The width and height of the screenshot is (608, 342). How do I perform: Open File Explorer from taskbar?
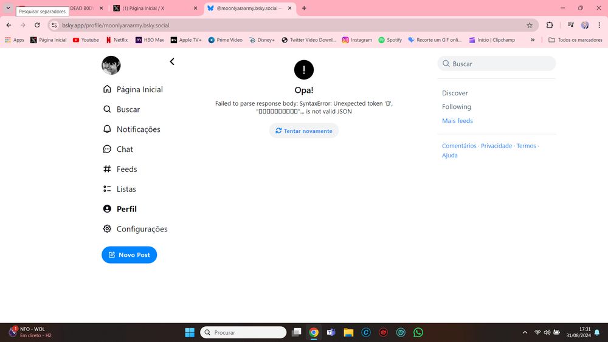(348, 332)
